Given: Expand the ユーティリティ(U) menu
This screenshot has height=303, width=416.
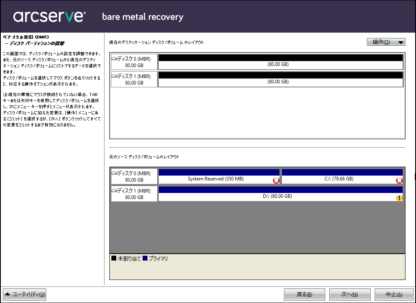Looking at the screenshot, I should 25,295.
